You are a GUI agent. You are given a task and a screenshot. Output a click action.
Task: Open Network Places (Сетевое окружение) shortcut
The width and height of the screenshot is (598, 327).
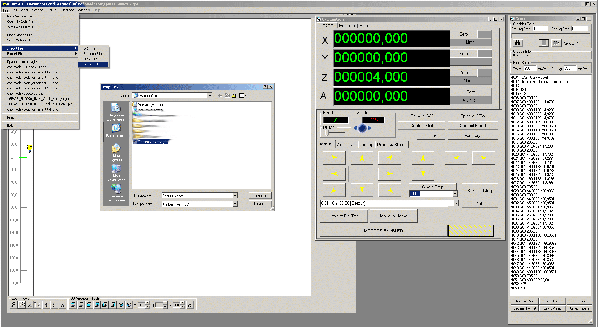[116, 193]
